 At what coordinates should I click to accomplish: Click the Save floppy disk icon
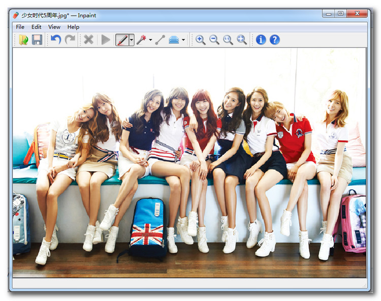(x=37, y=40)
